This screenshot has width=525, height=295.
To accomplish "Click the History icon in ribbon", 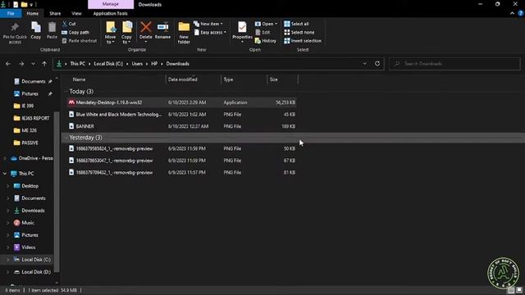I will (258, 41).
